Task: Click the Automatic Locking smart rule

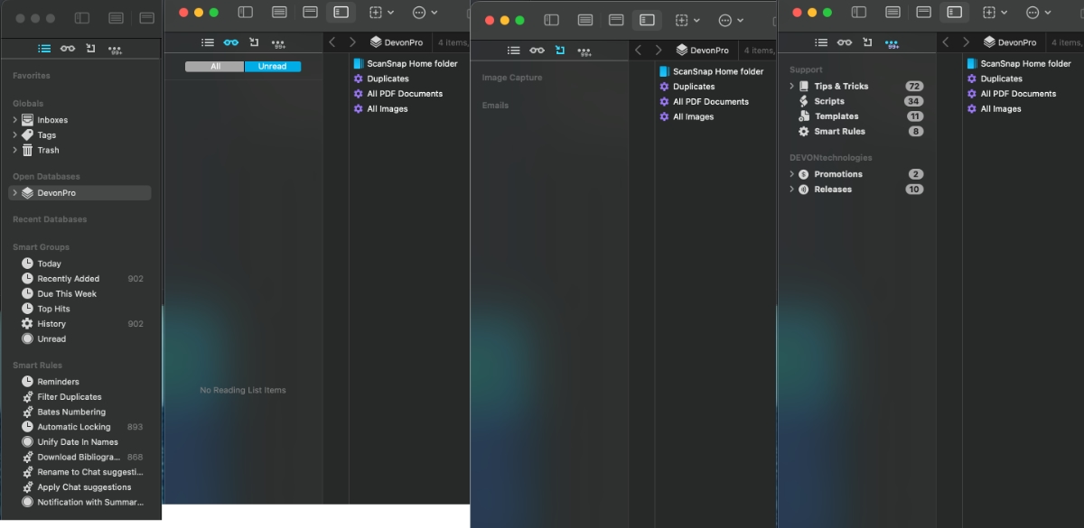Action: click(73, 427)
